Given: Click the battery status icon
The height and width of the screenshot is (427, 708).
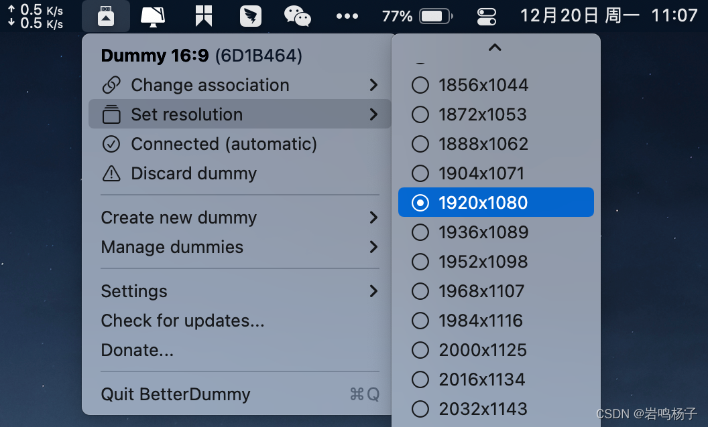Looking at the screenshot, I should [436, 16].
